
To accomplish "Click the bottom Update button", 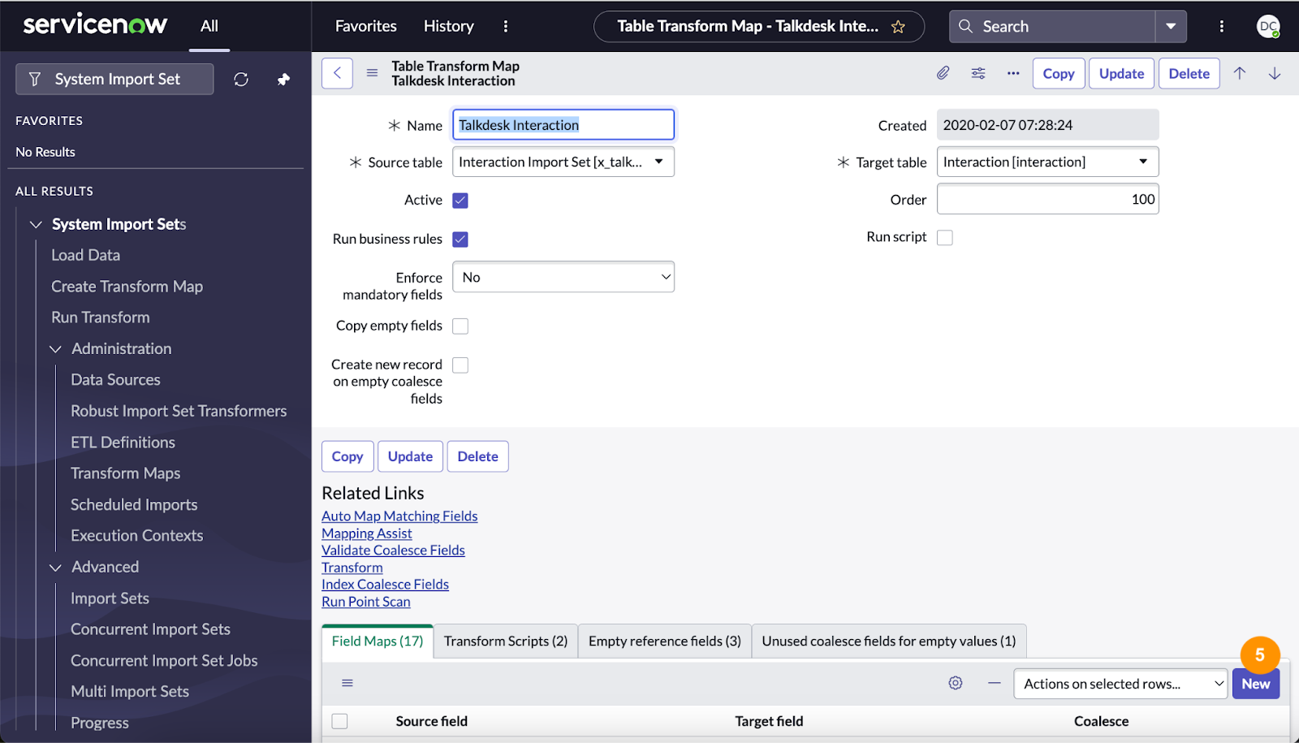I will tap(410, 456).
